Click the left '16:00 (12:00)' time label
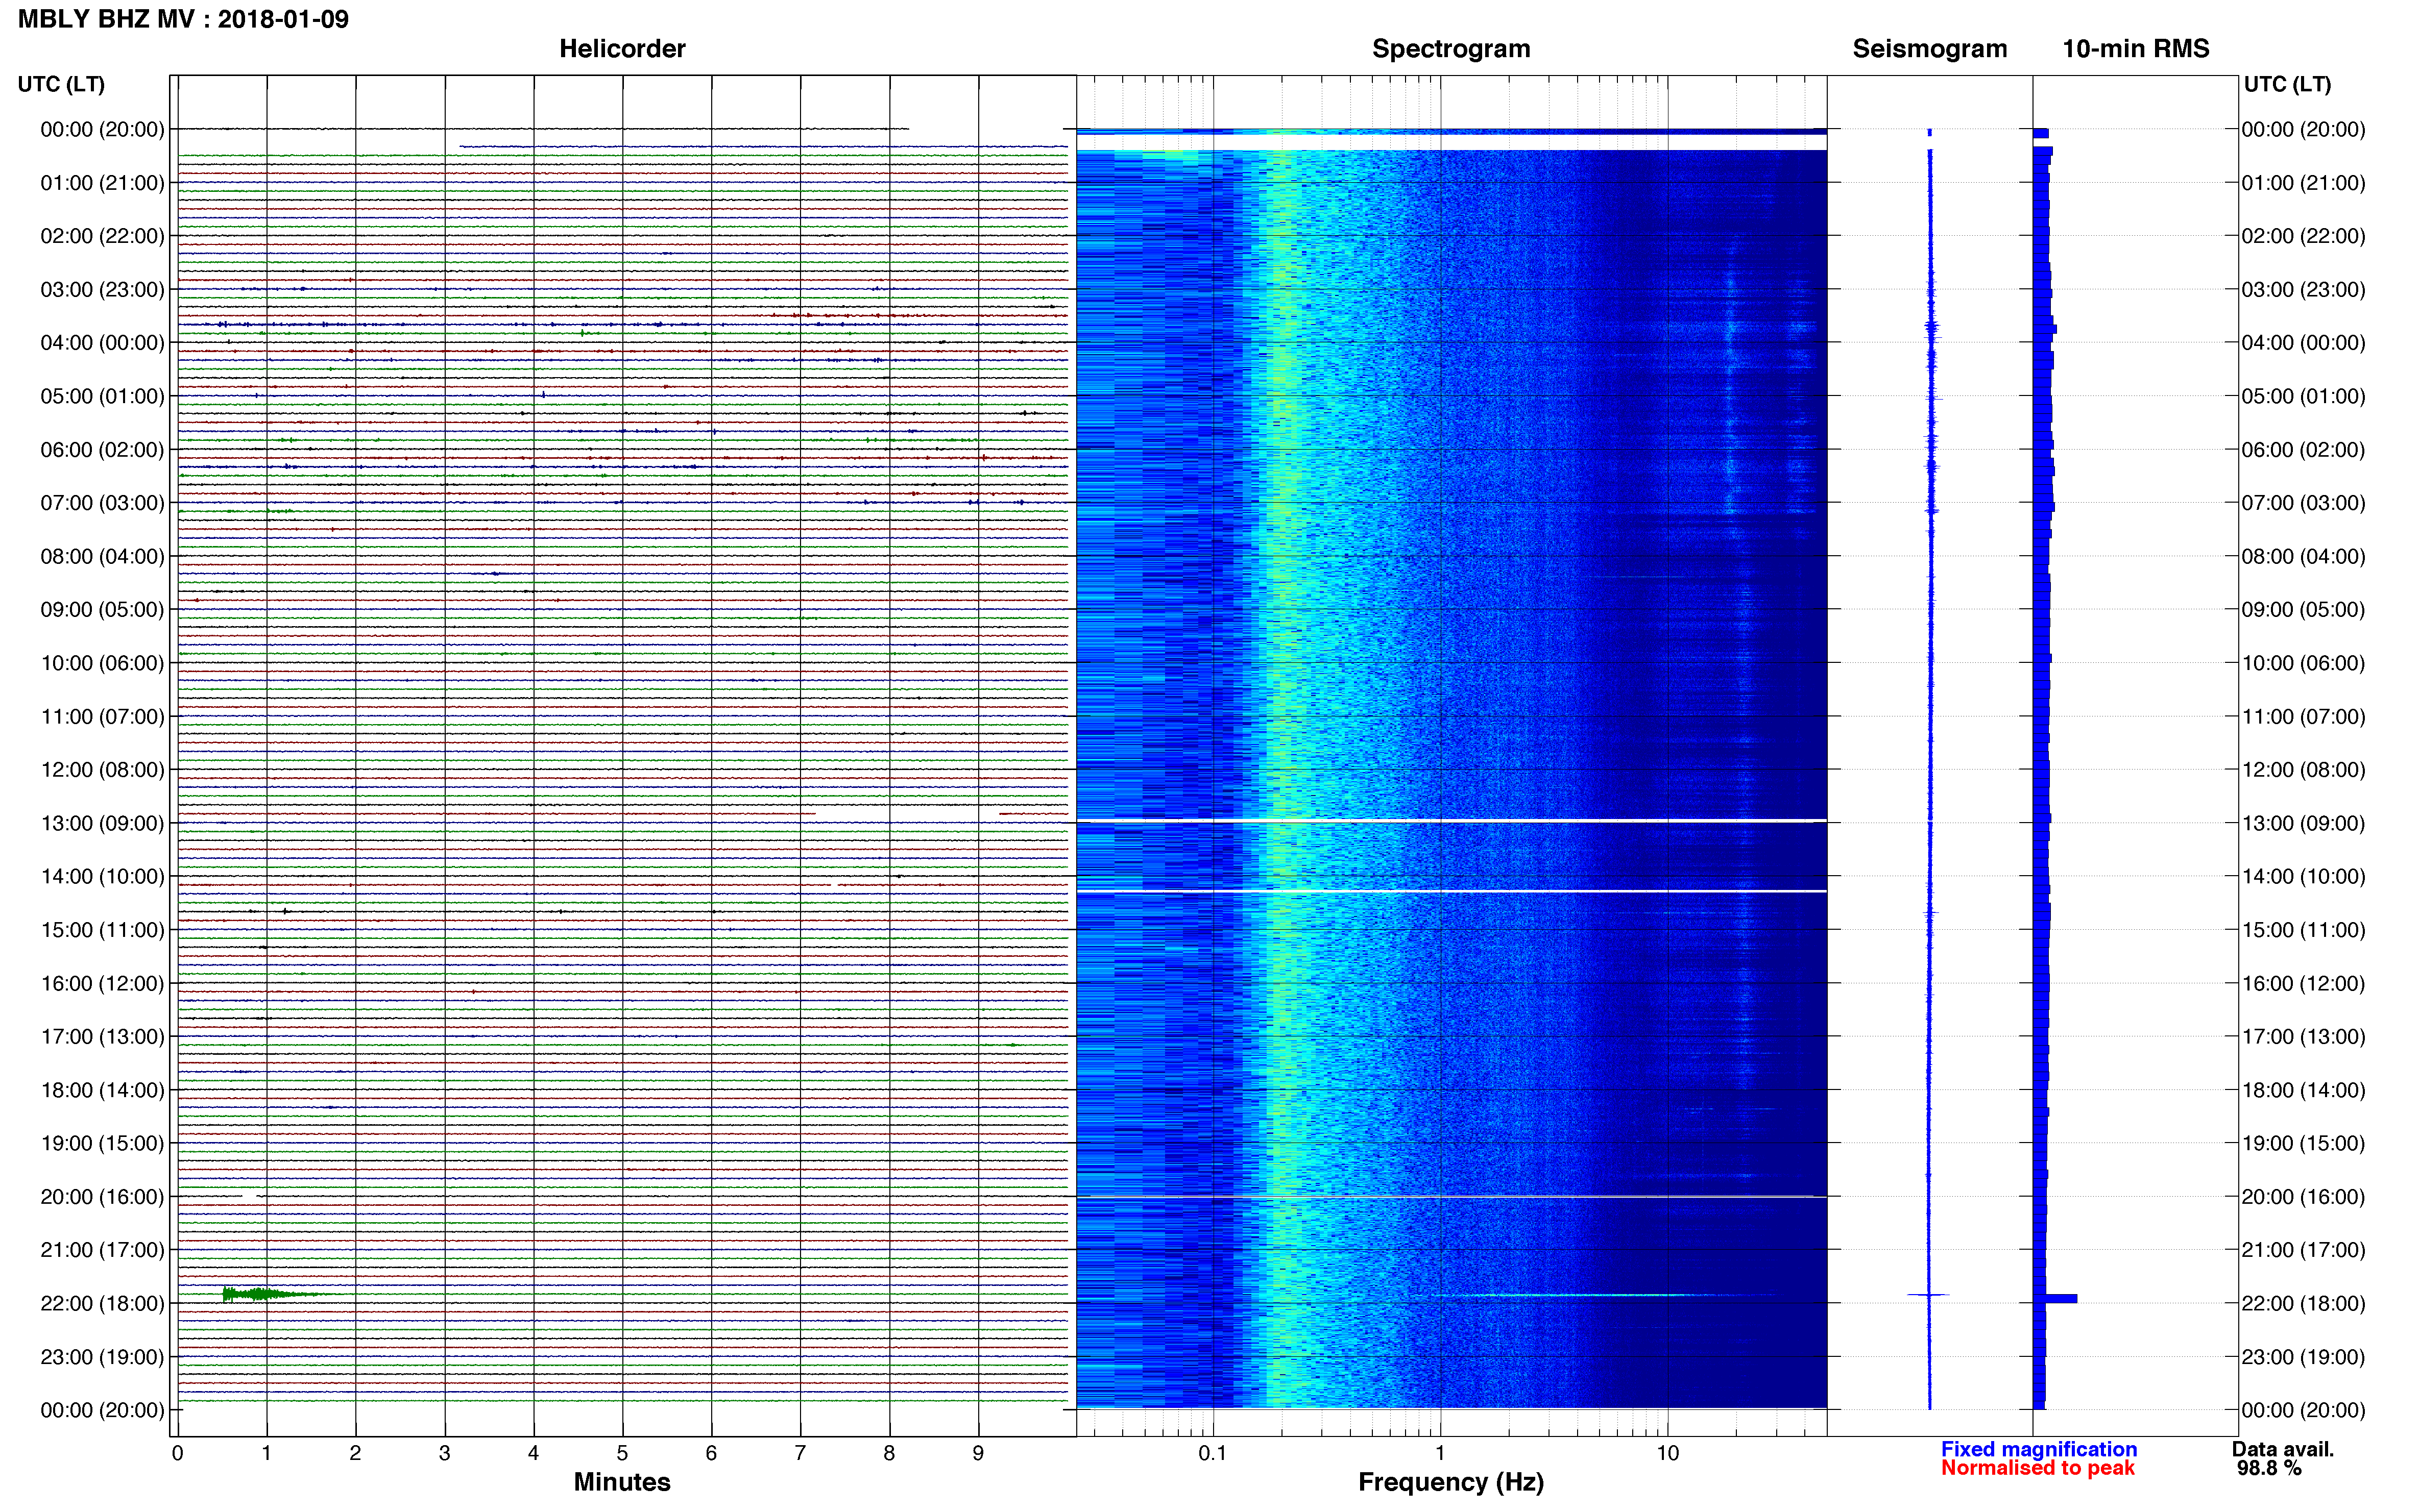Screen dimensions: 2420x1512 pos(102,983)
